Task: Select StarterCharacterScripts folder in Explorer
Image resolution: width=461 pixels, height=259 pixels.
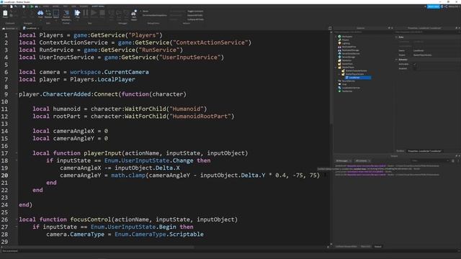Action: coord(356,71)
